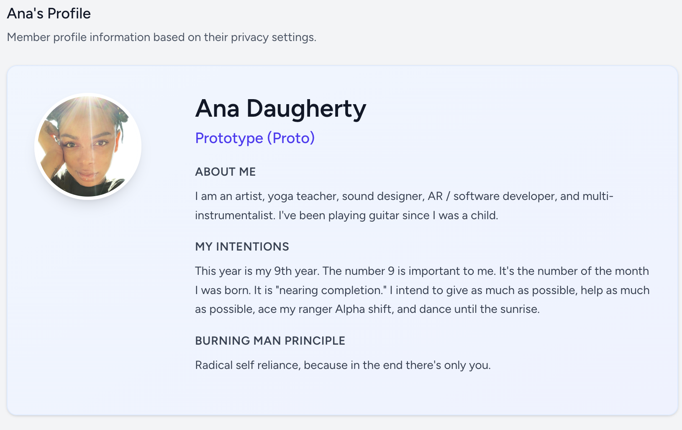Click the "Prototype (Proto)" nickname link
The height and width of the screenshot is (430, 682).
coord(255,138)
